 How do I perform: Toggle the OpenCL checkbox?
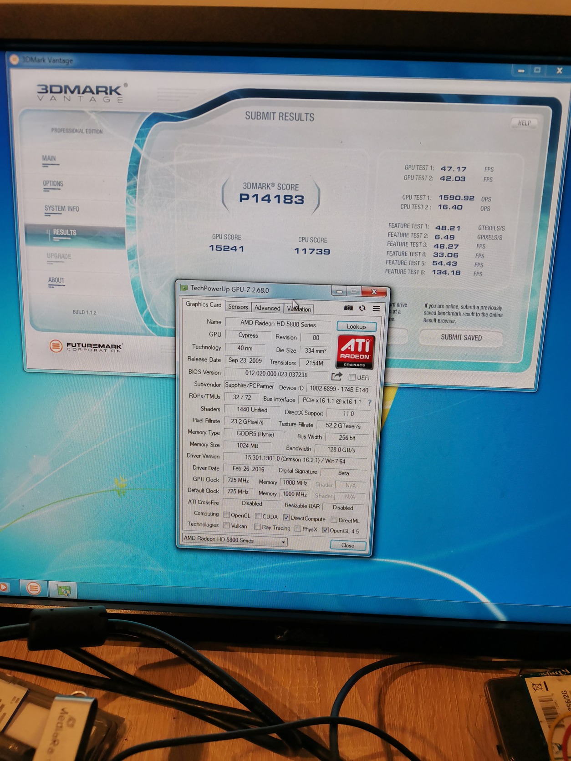[x=227, y=515]
